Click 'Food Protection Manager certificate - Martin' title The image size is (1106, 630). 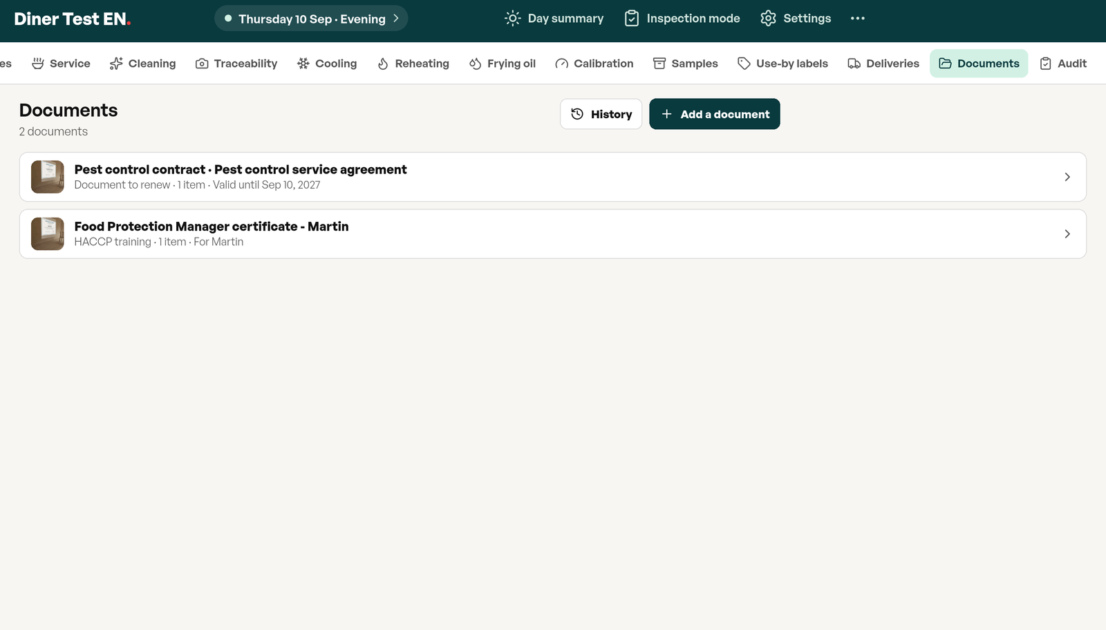click(x=212, y=227)
